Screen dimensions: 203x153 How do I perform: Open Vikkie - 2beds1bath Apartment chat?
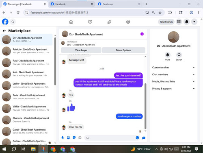(x=27, y=108)
